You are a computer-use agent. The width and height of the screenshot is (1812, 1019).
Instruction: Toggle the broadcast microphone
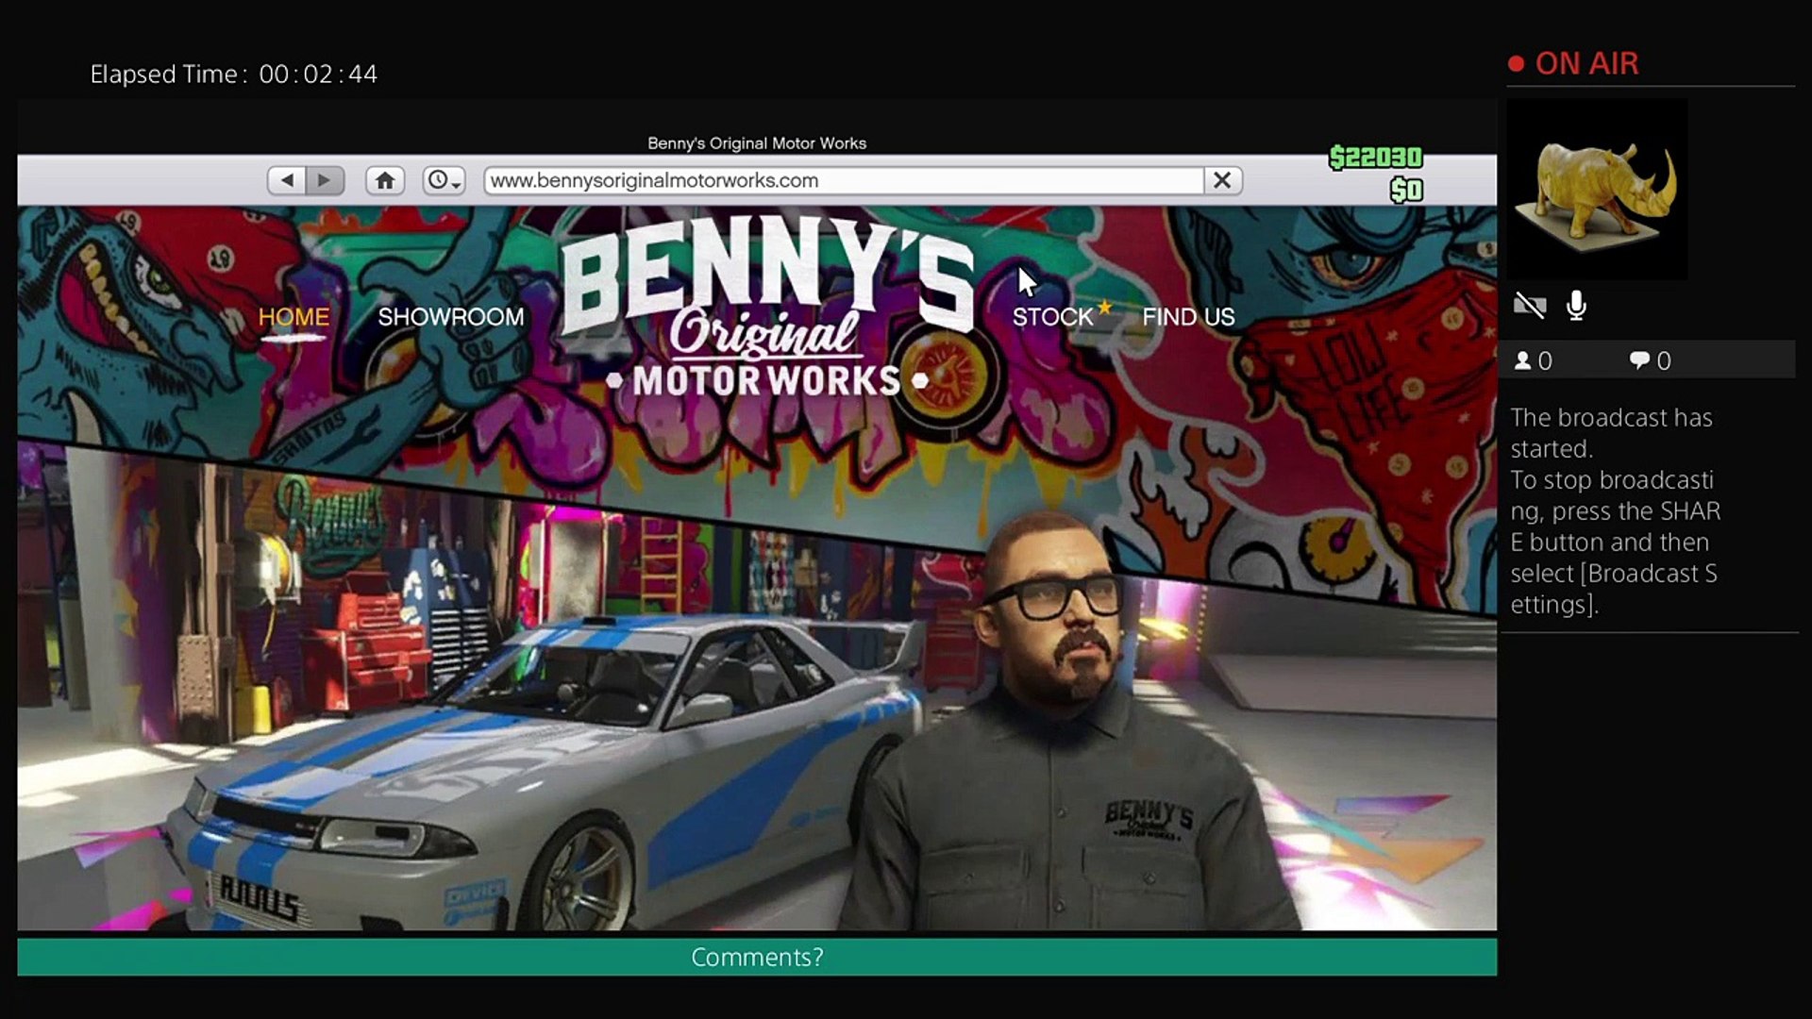point(1576,306)
